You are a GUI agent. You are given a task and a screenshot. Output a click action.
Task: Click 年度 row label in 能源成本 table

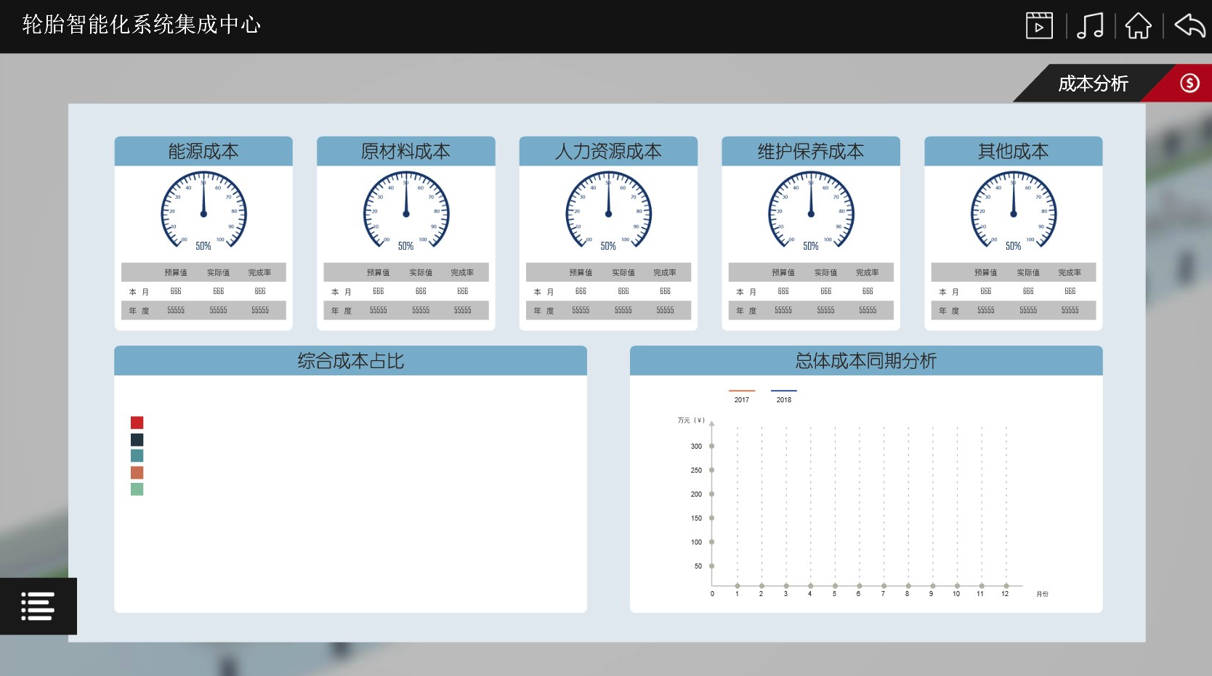(x=139, y=311)
